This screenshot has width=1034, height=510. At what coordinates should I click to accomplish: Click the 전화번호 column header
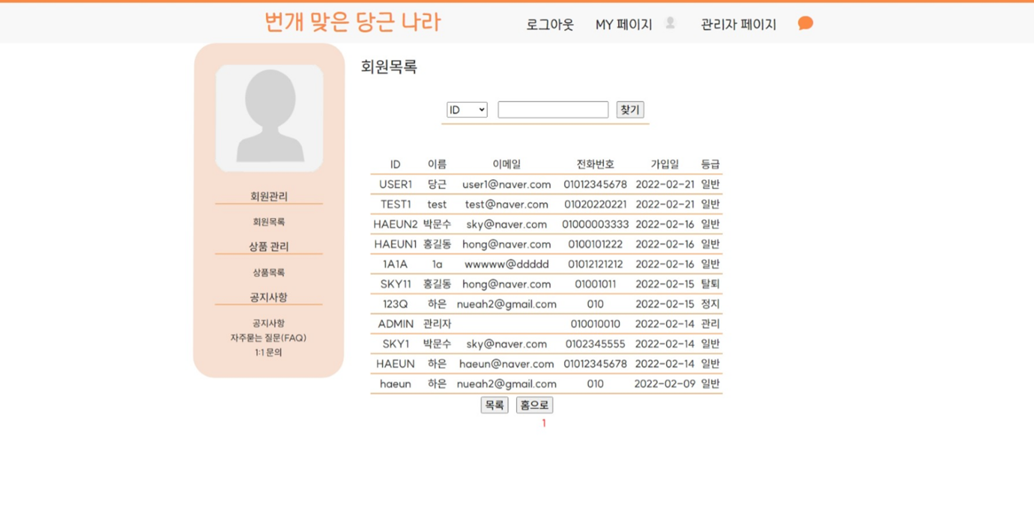click(595, 164)
